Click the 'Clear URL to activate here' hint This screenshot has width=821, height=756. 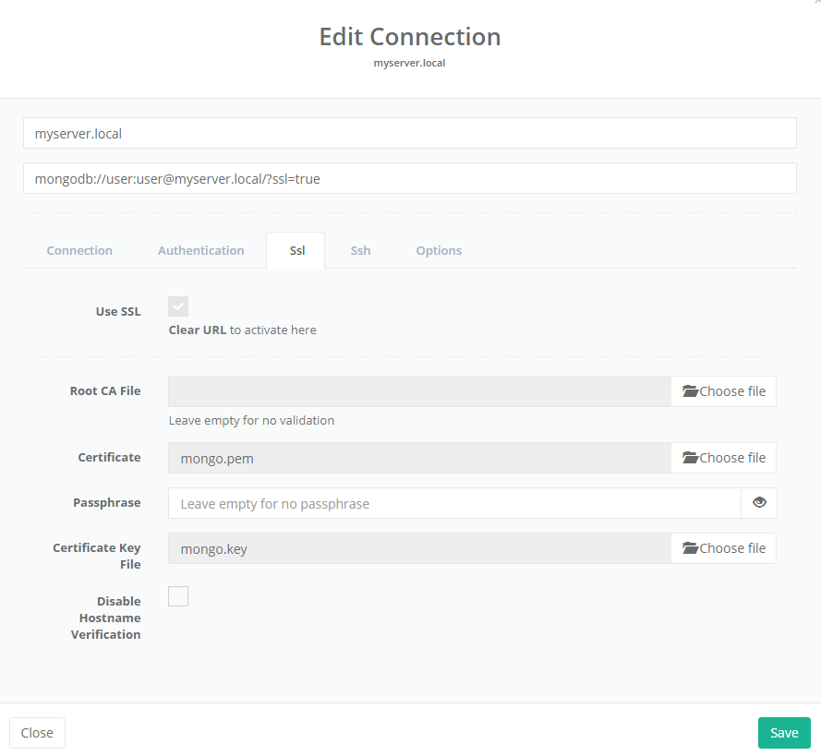click(x=243, y=330)
